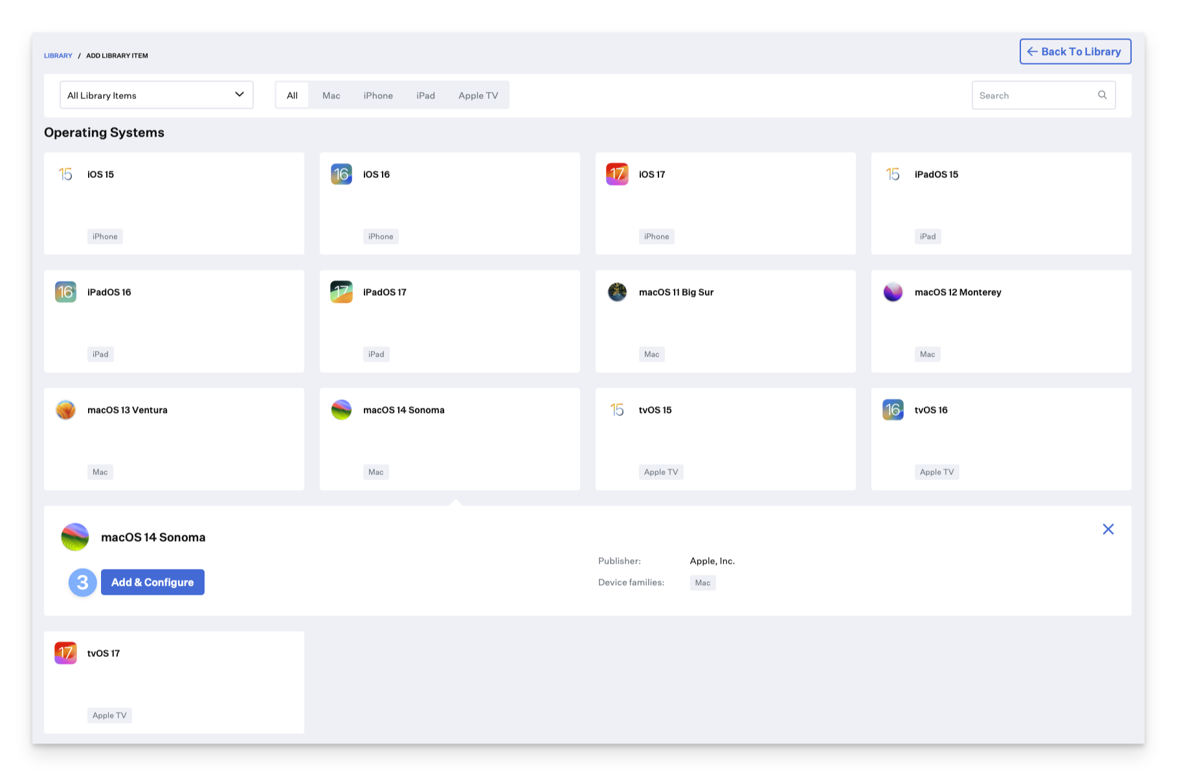Screen dimensions: 1177x776
Task: Select the macOS 13 Ventura title
Action: point(127,410)
